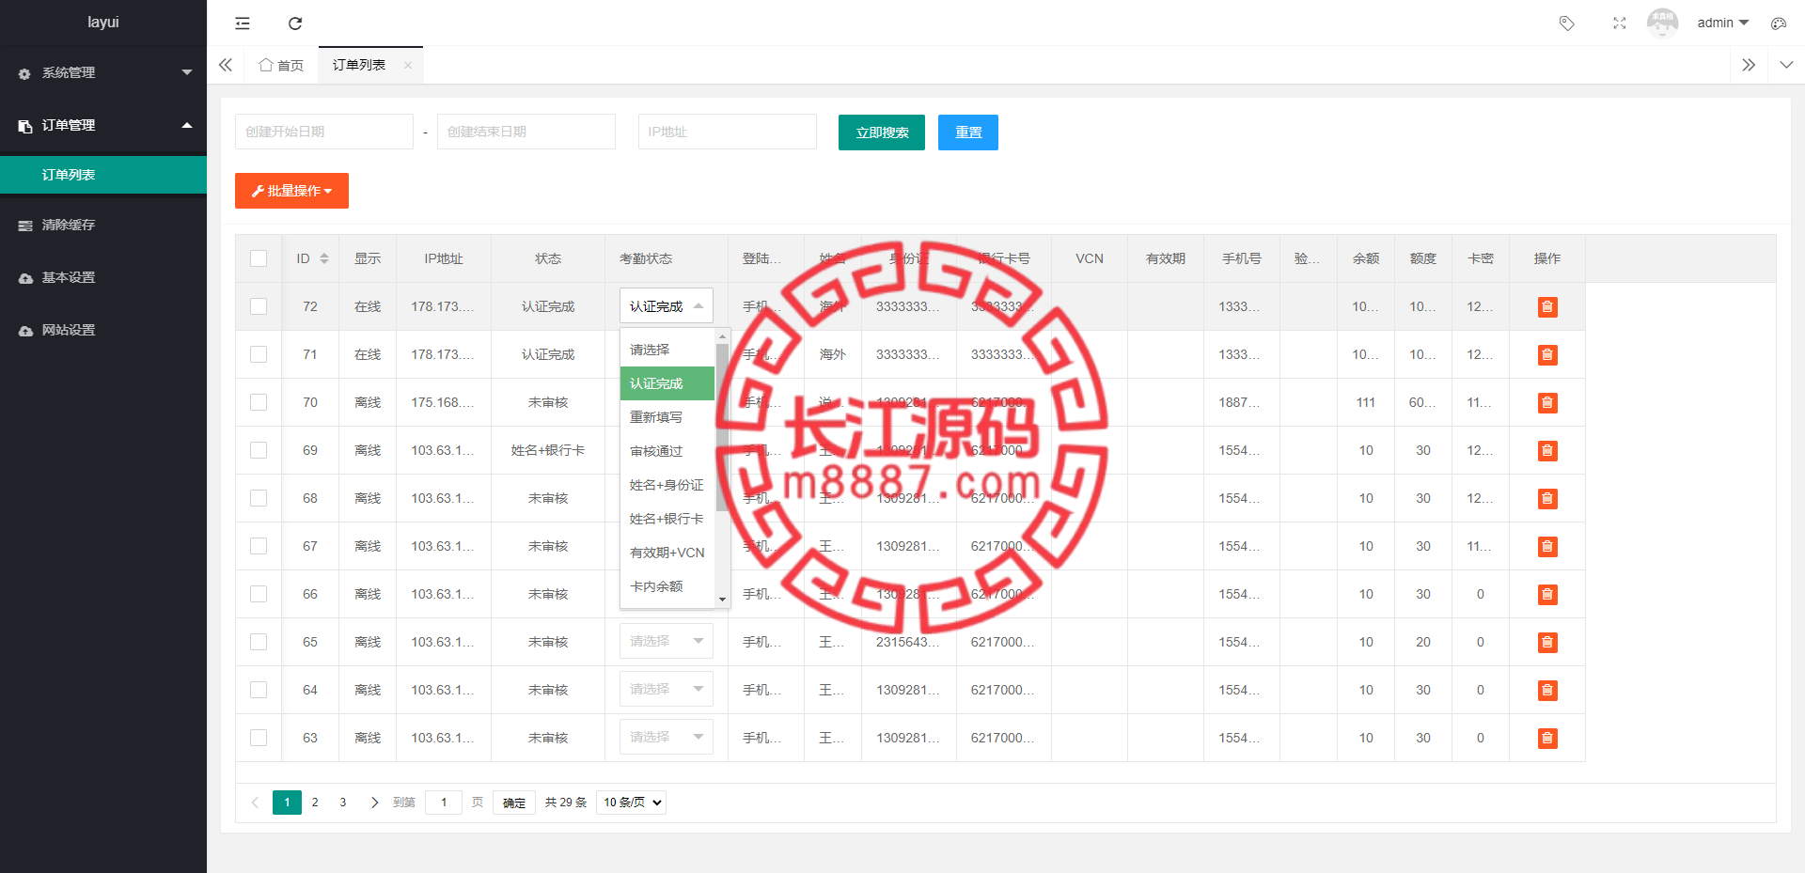Image resolution: width=1805 pixels, height=873 pixels.
Task: Focus the IP地址 search field
Action: [728, 132]
